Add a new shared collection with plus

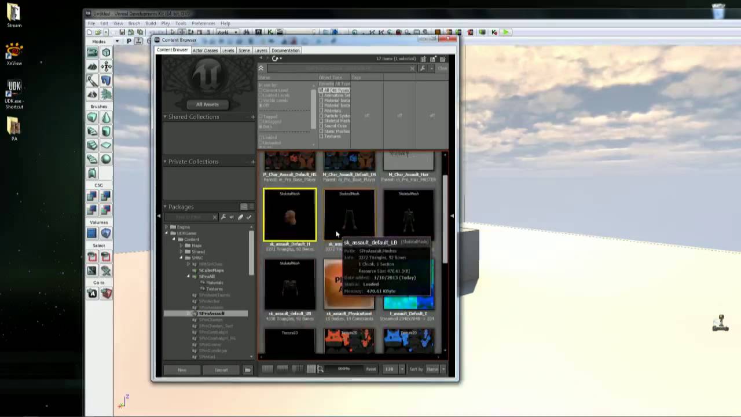click(252, 117)
